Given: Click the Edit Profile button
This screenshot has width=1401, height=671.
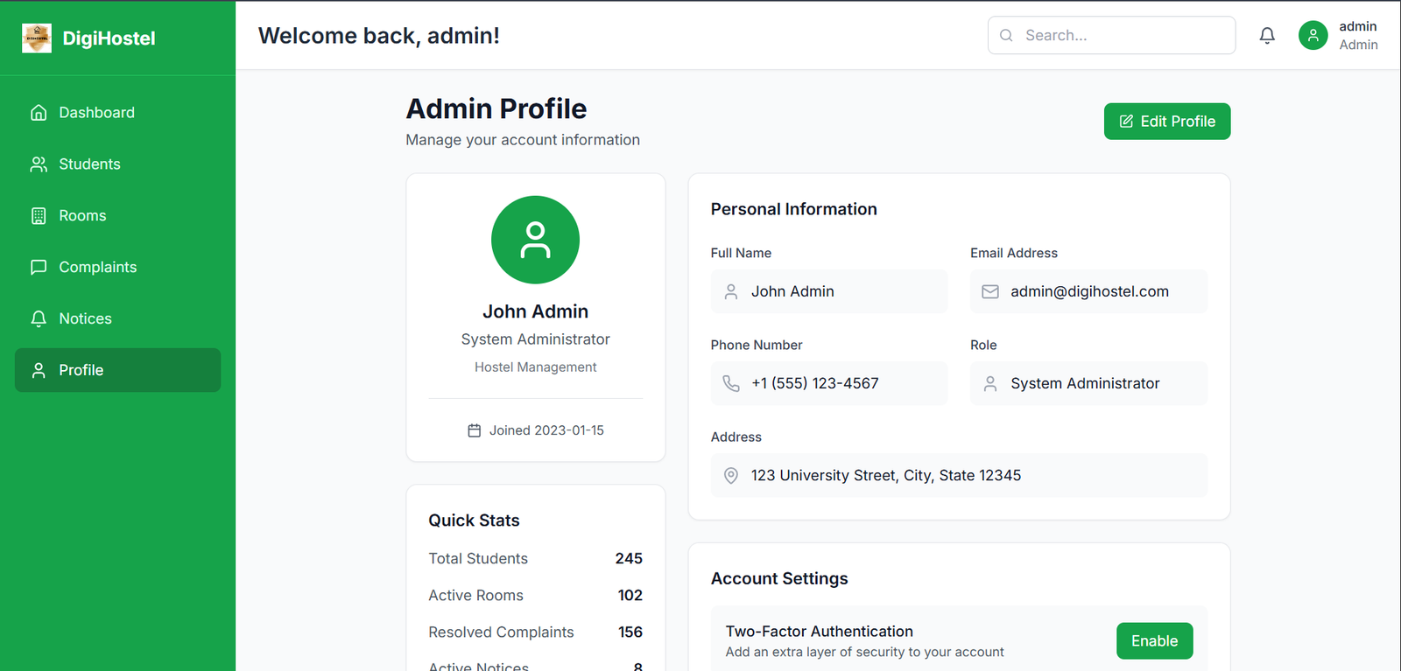Looking at the screenshot, I should pyautogui.click(x=1167, y=122).
